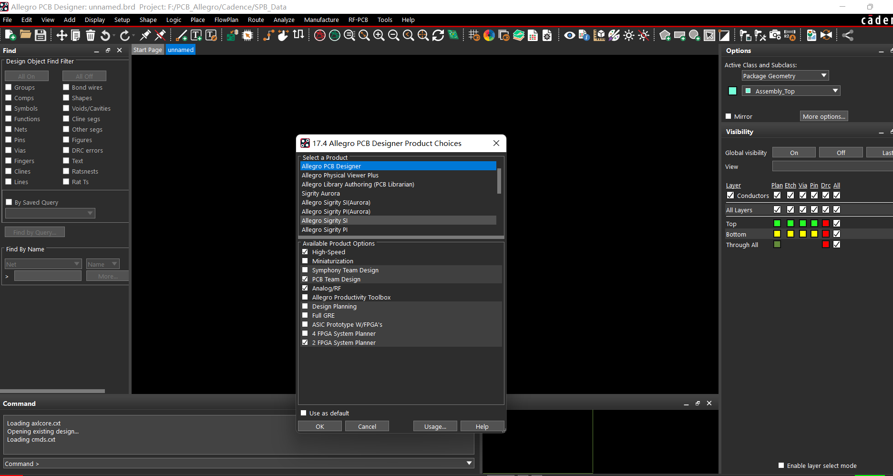Click the Delete trash can icon
The height and width of the screenshot is (476, 893).
pyautogui.click(x=91, y=35)
